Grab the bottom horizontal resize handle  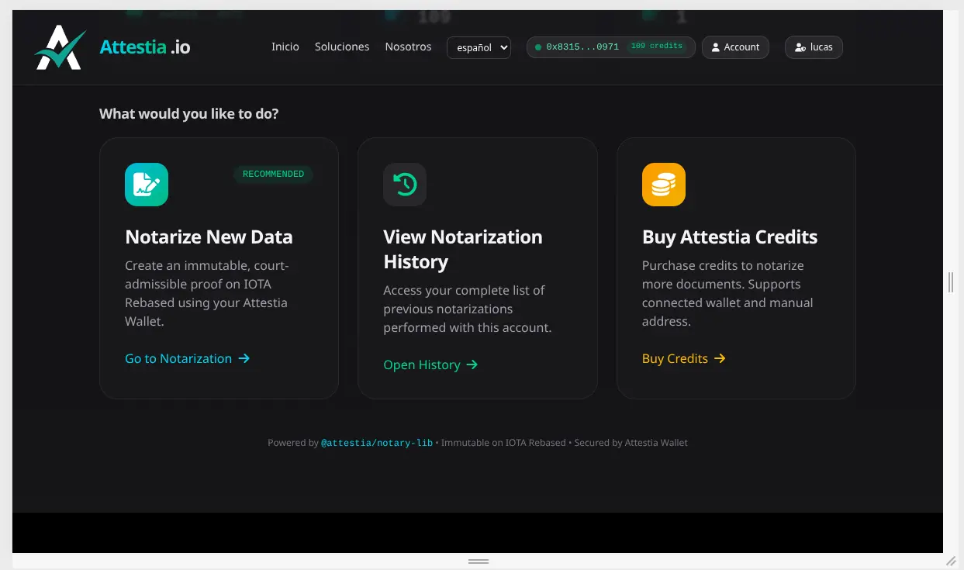(479, 561)
